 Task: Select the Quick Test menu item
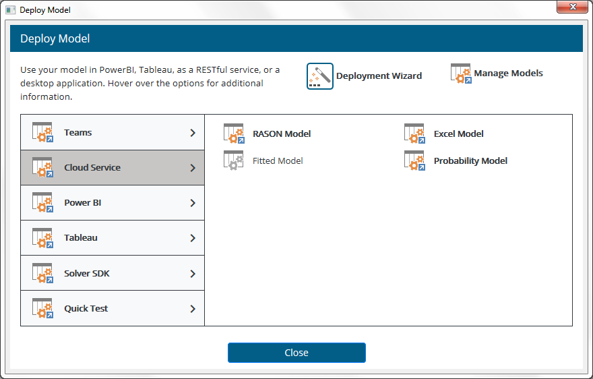(86, 308)
